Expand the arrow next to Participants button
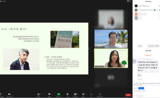This screenshot has width=160, height=98. point(44,94)
